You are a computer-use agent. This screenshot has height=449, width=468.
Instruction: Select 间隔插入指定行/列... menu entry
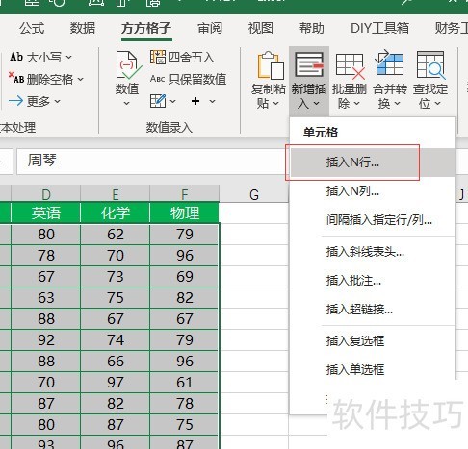373,220
